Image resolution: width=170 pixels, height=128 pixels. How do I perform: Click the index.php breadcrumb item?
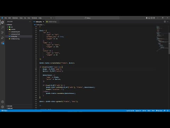coord(39,25)
